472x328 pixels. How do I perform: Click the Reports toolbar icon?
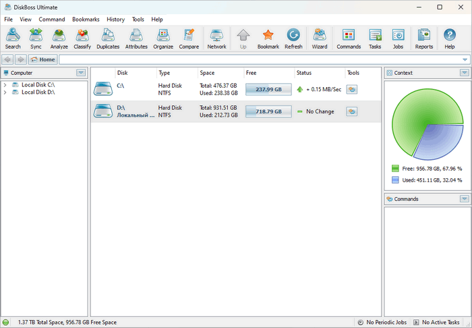click(x=424, y=38)
